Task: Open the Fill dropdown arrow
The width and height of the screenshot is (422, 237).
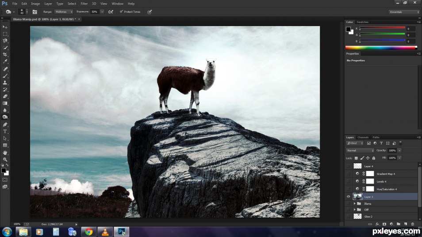Action: pos(400,158)
